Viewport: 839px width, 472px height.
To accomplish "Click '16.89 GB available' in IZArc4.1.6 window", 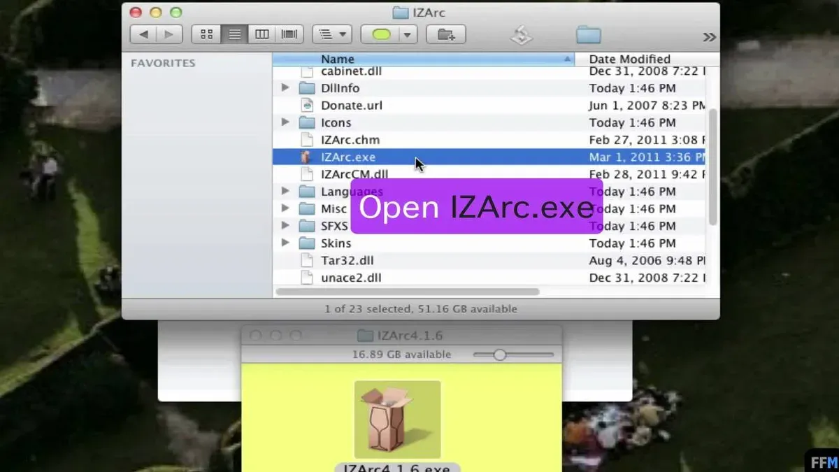I will [x=401, y=355].
